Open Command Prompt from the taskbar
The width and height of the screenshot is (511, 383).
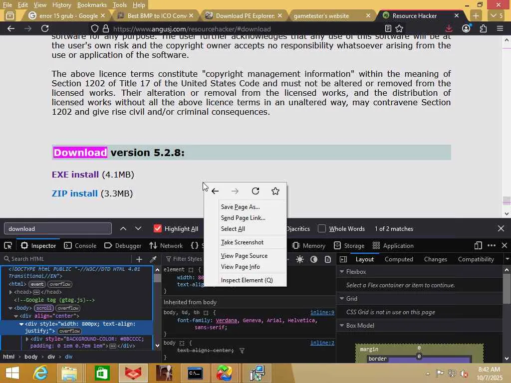[x=195, y=373]
